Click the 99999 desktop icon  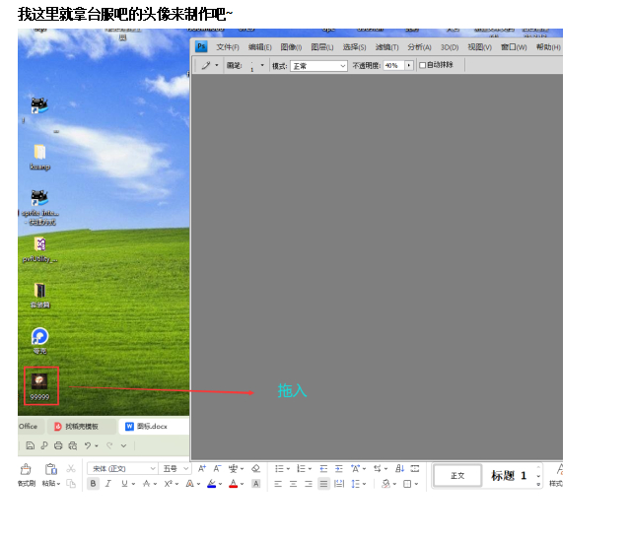40,381
